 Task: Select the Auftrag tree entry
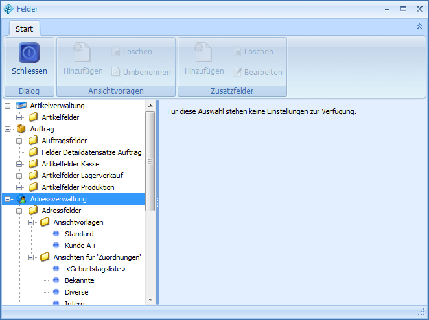click(42, 129)
